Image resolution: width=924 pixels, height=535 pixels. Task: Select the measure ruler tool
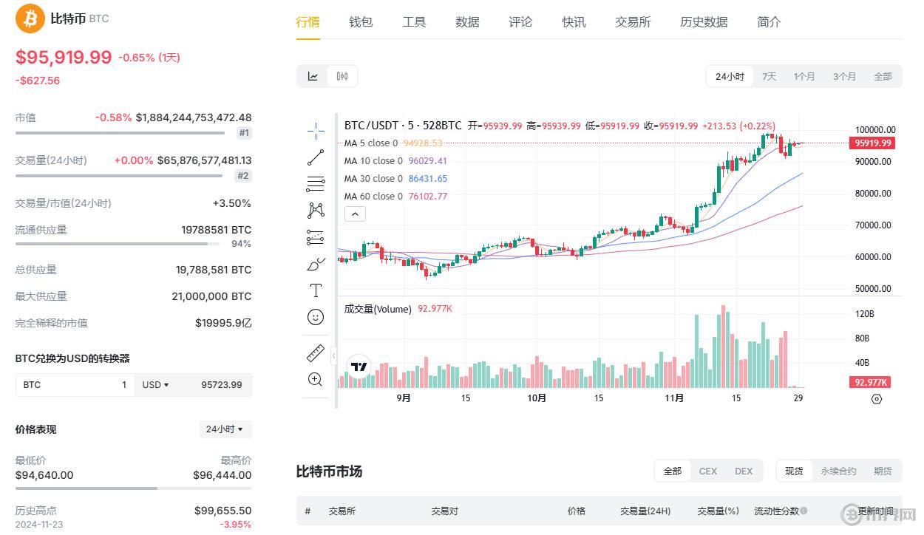tap(316, 352)
